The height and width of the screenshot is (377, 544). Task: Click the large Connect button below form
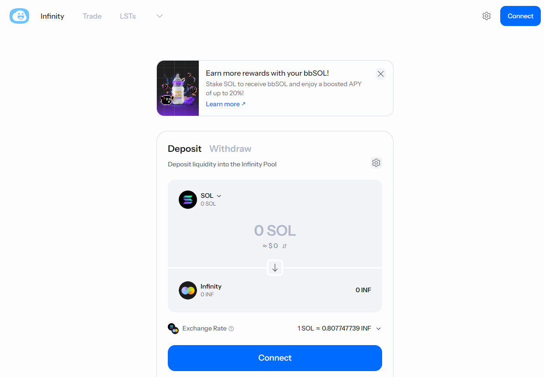tap(275, 358)
